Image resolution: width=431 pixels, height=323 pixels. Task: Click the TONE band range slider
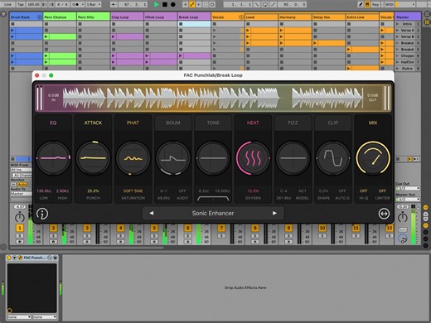click(x=213, y=199)
